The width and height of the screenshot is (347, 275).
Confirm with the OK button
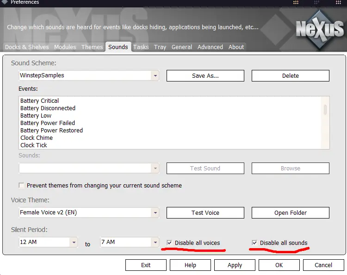tap(279, 265)
